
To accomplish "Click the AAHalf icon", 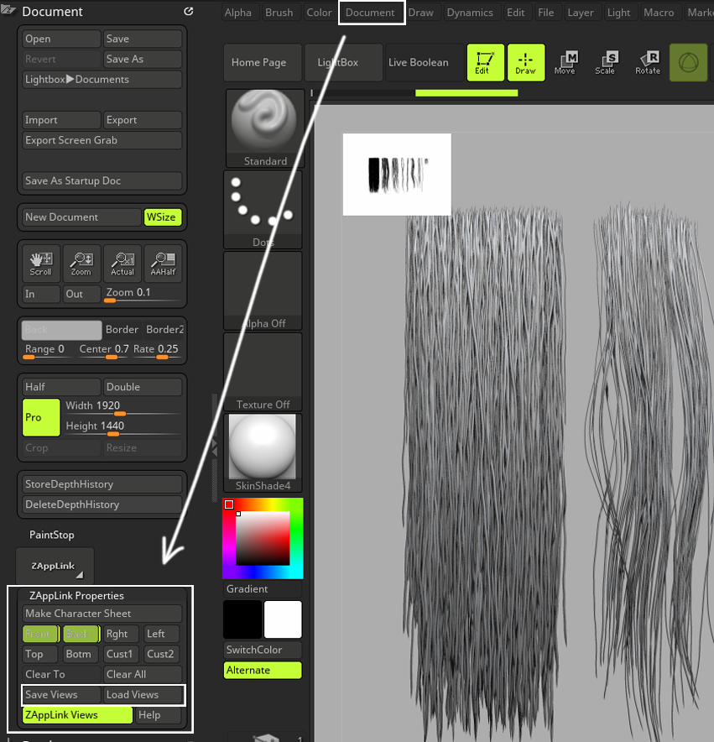I will click(x=163, y=264).
